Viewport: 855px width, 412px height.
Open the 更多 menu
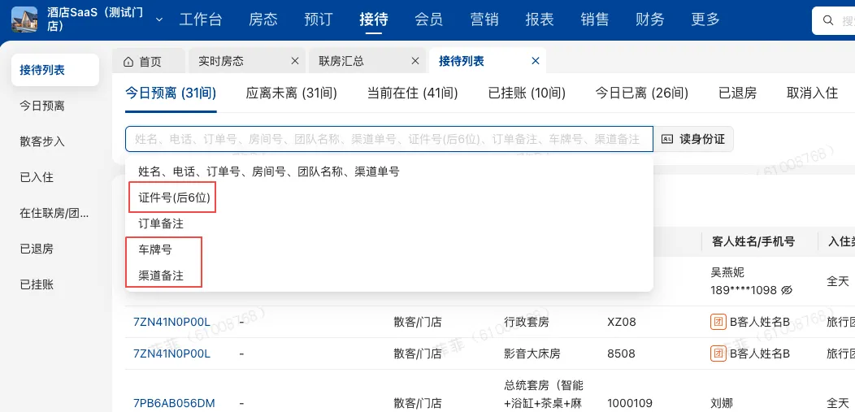click(705, 20)
